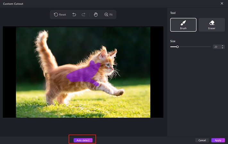Apply the cutout changes
The image size is (228, 144).
click(x=218, y=140)
